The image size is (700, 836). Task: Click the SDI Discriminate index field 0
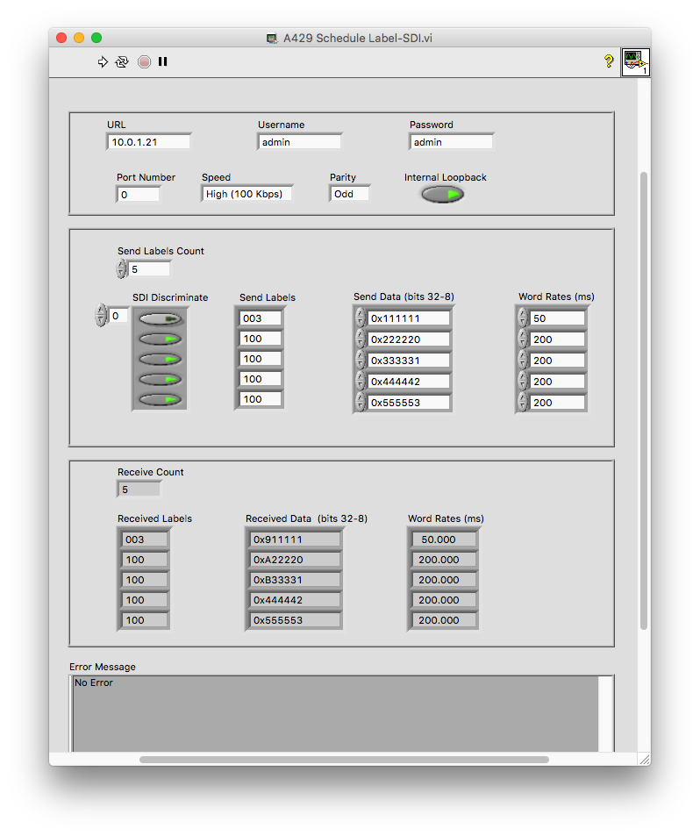pyautogui.click(x=118, y=316)
